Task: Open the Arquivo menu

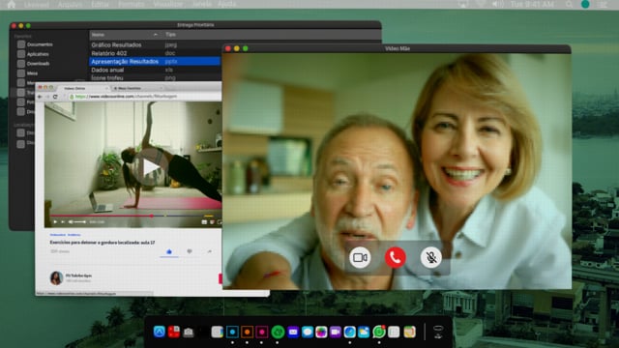Action: [x=70, y=4]
